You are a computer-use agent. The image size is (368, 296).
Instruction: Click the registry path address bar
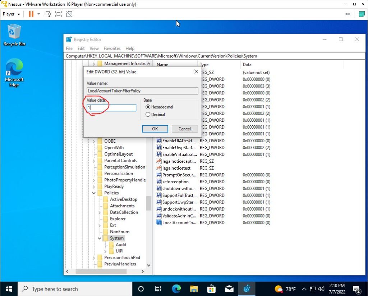point(214,56)
